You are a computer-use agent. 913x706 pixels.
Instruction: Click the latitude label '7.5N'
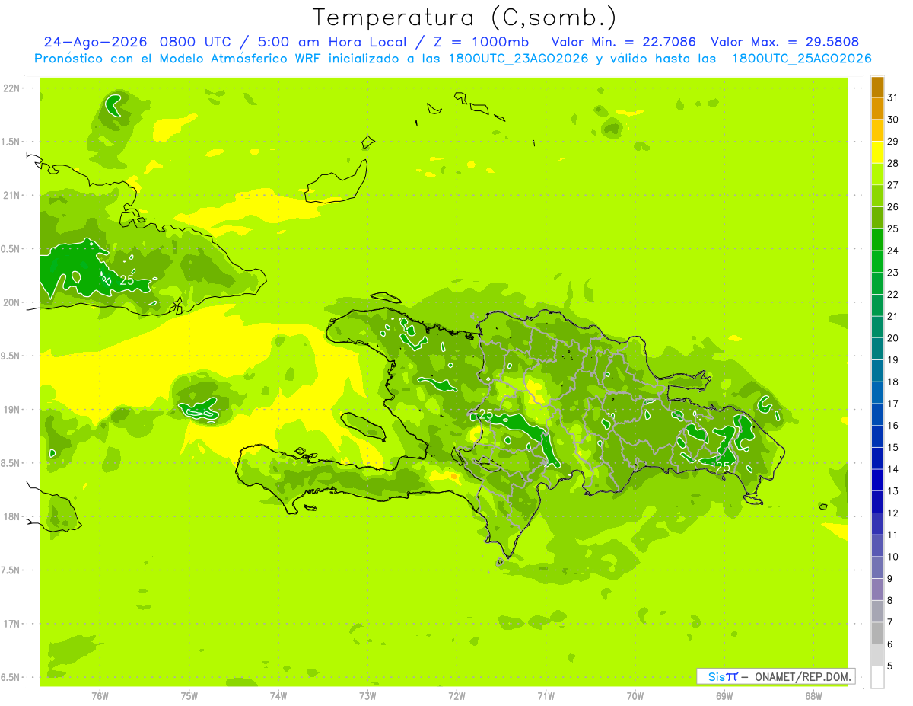[11, 570]
